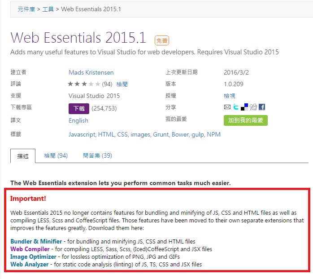Click the English translation link
Viewport: 313px width, 279px height.
(78, 120)
